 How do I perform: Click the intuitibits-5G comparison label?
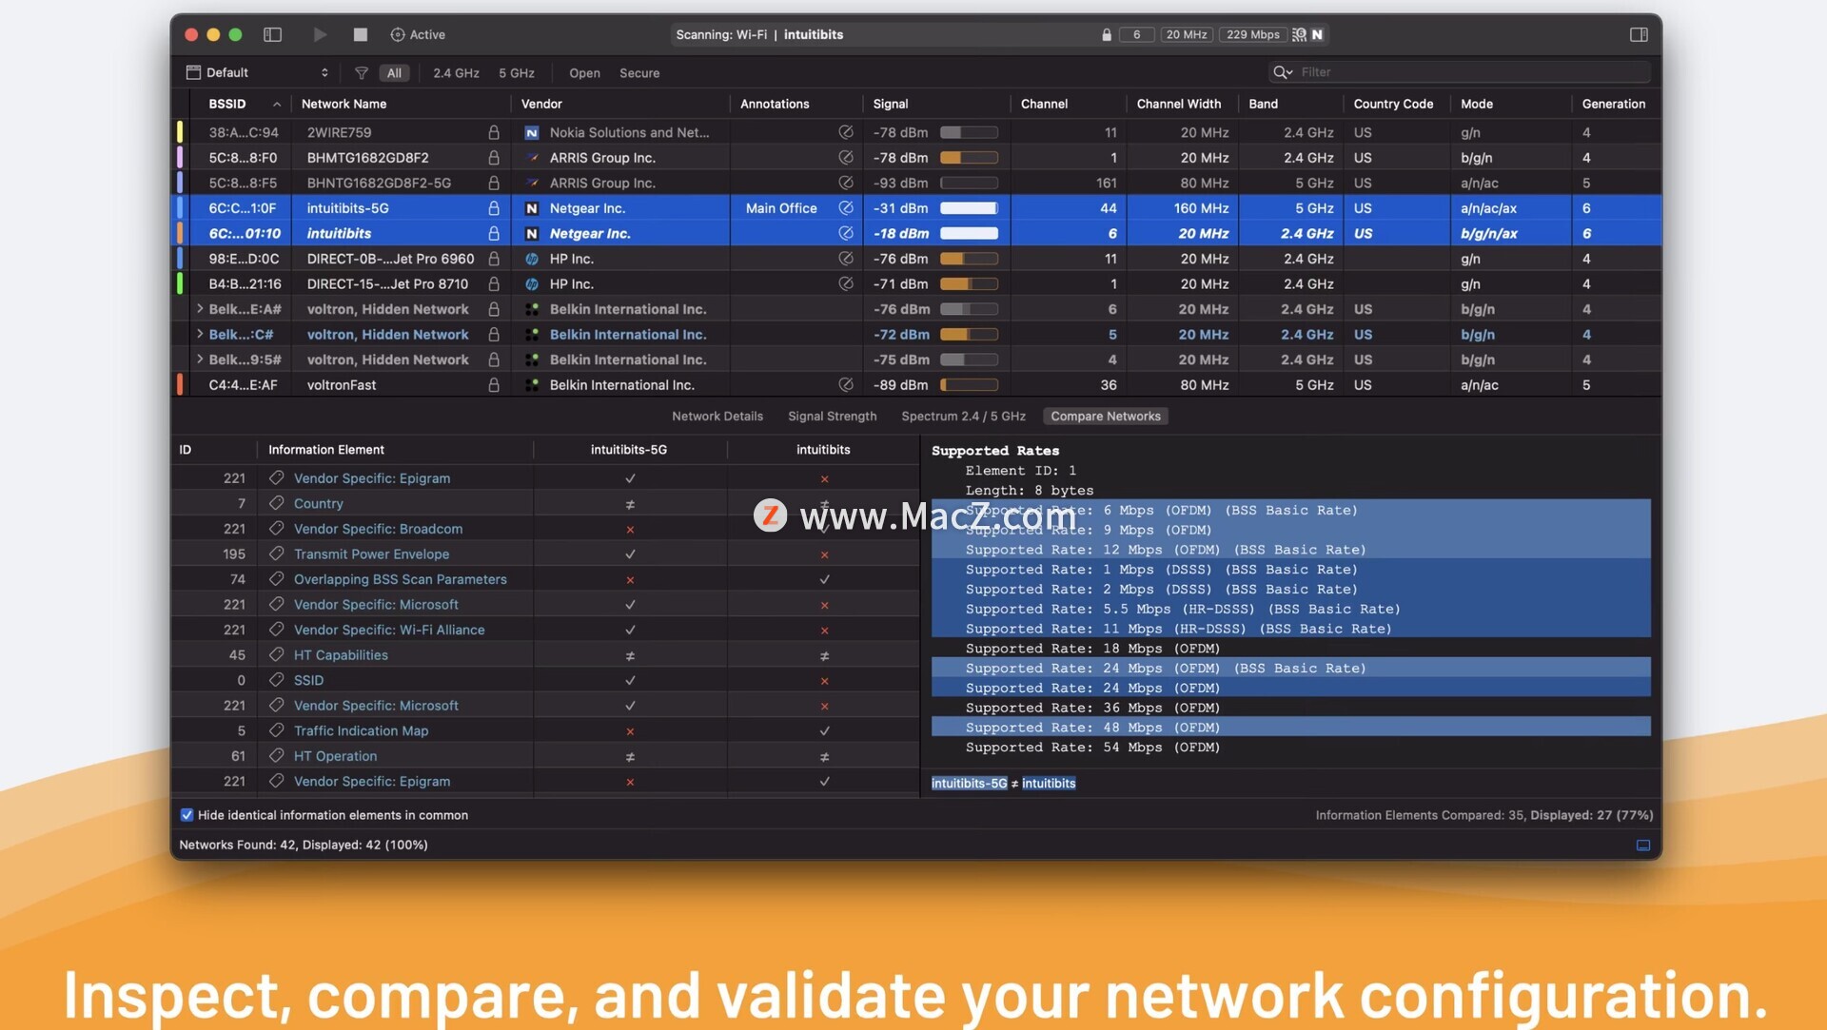[x=969, y=784]
